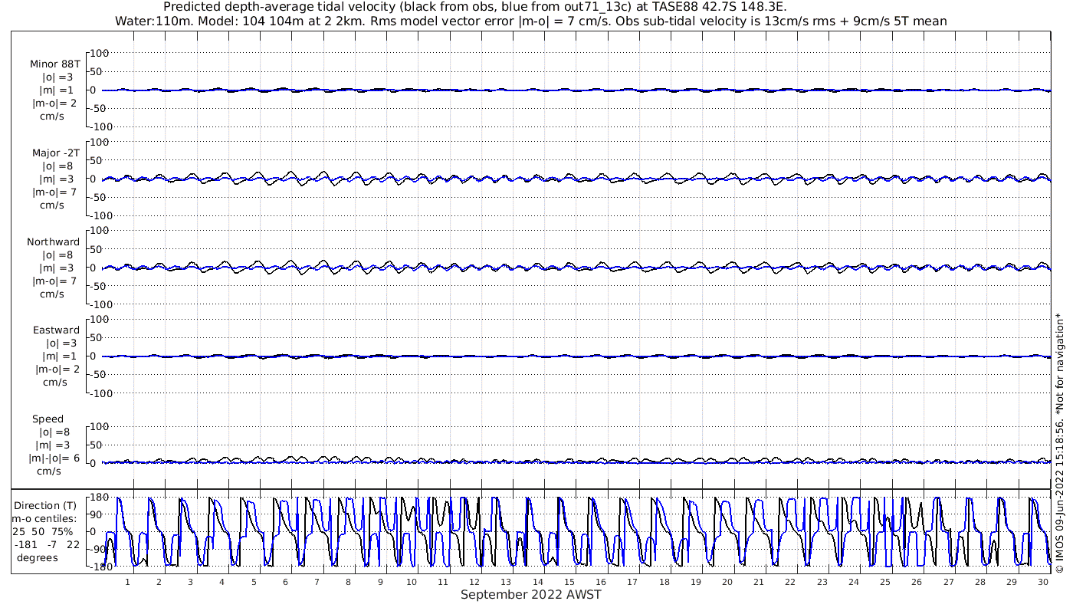Click the "25 50 75%" centile header
This screenshot has height=611, width=1073.
coord(42,531)
